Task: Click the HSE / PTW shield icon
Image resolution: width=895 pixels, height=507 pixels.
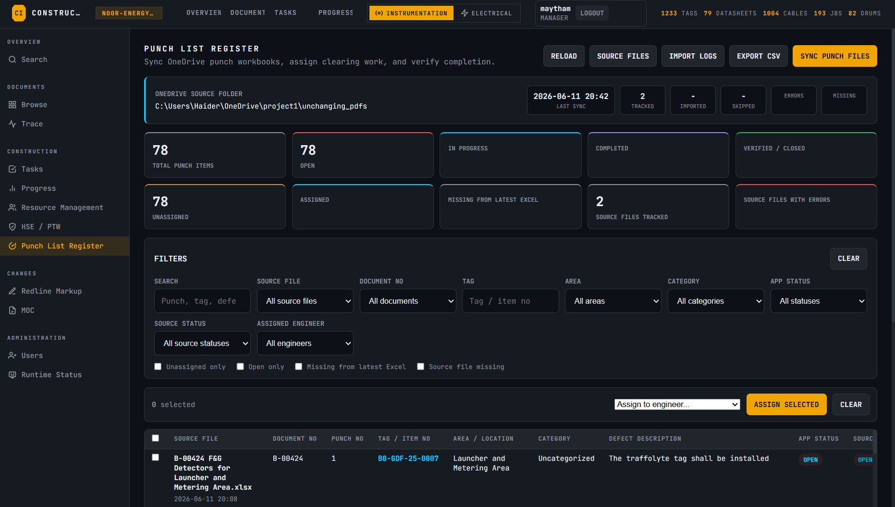Action: tap(12, 227)
